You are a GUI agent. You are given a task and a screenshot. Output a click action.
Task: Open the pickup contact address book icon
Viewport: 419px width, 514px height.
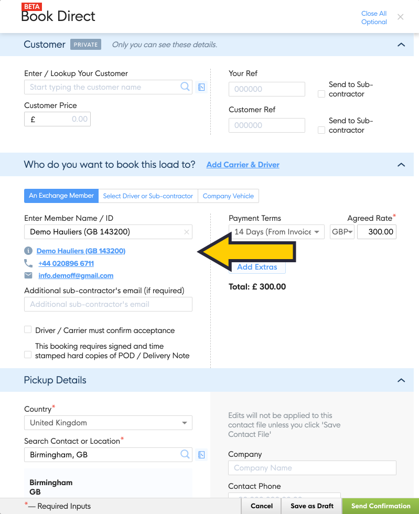pyautogui.click(x=201, y=455)
